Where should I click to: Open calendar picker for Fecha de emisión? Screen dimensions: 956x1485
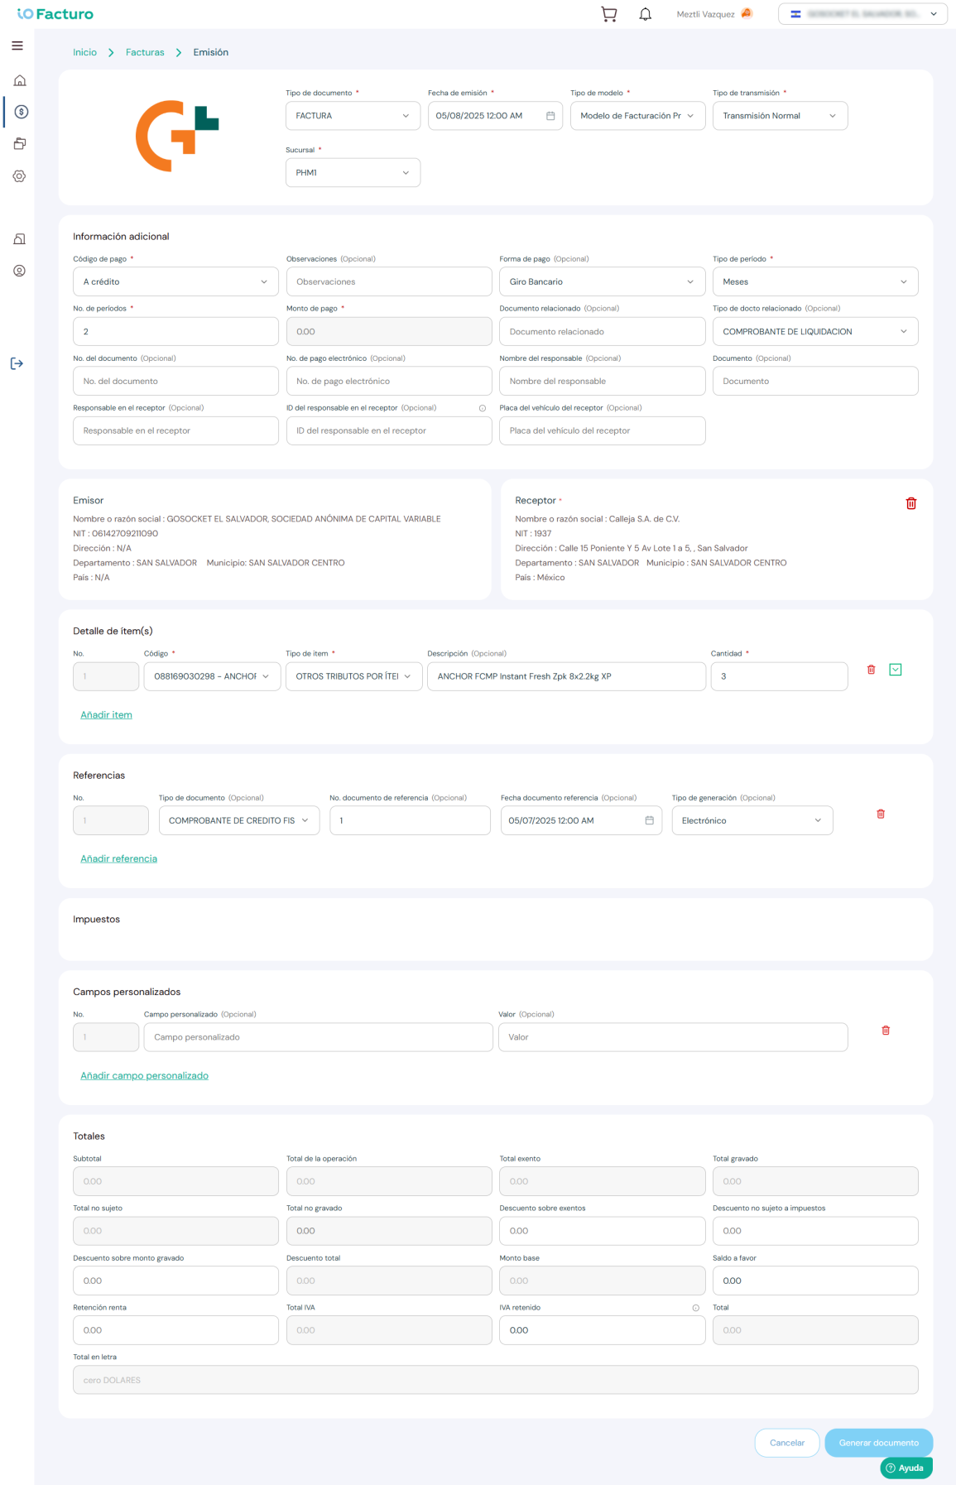(x=550, y=116)
